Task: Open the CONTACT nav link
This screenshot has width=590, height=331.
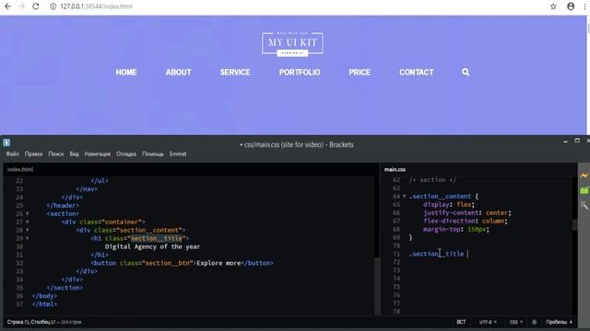Action: pyautogui.click(x=416, y=72)
